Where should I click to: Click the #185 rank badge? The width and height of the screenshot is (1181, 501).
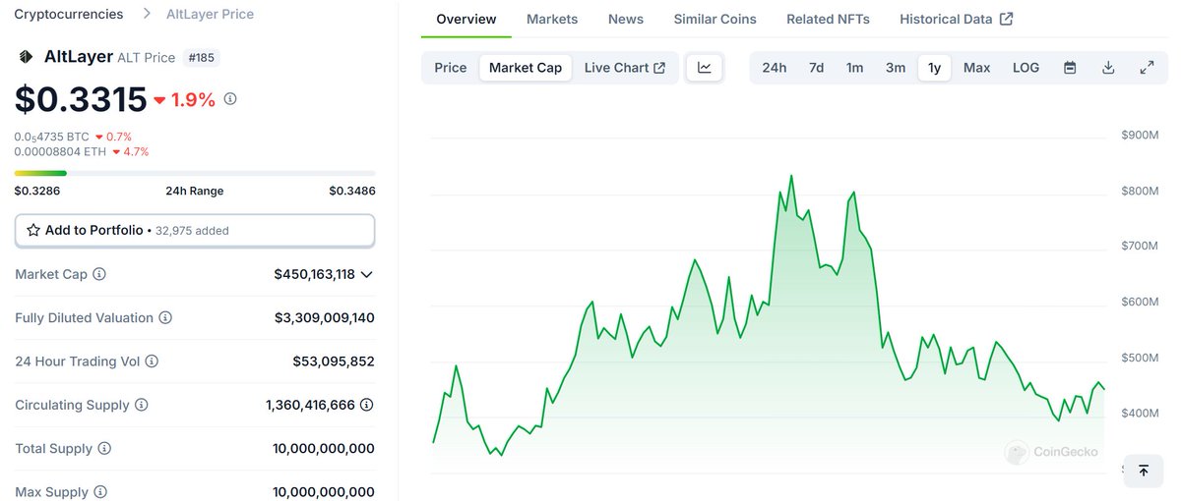click(x=201, y=57)
